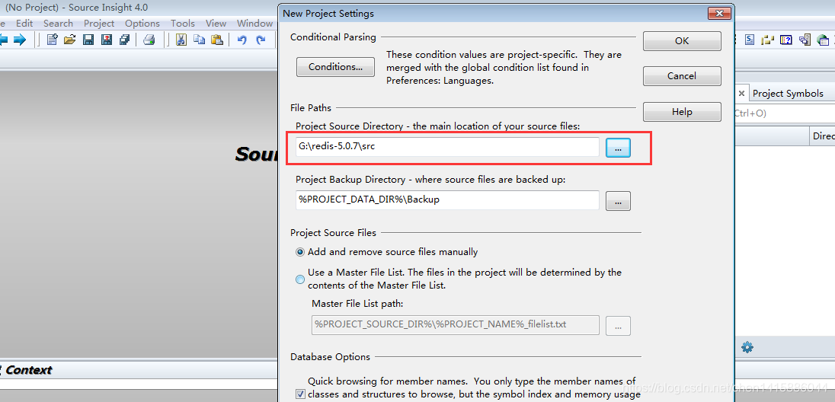Click the context help question-mark icon

pyautogui.click(x=786, y=40)
